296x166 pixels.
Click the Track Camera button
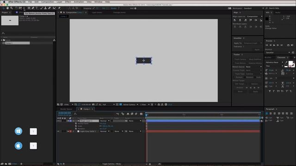(240, 59)
